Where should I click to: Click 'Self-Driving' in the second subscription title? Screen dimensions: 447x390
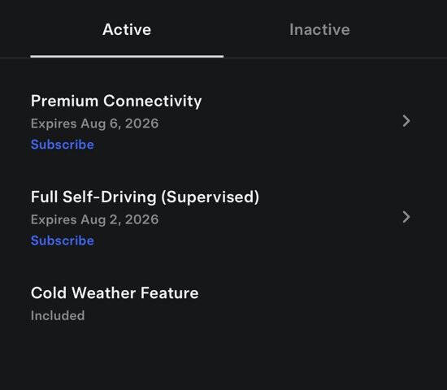pos(110,197)
